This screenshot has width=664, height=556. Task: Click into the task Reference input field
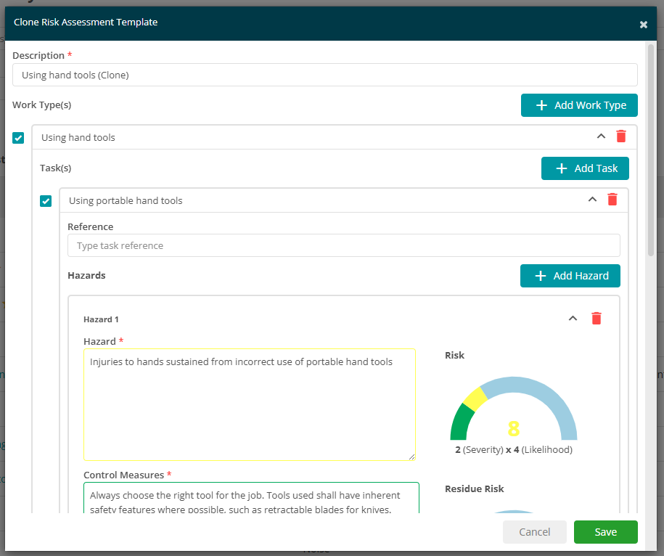coord(344,245)
